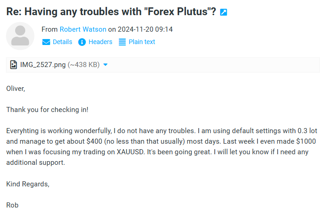Open the message in a new window

(223, 12)
